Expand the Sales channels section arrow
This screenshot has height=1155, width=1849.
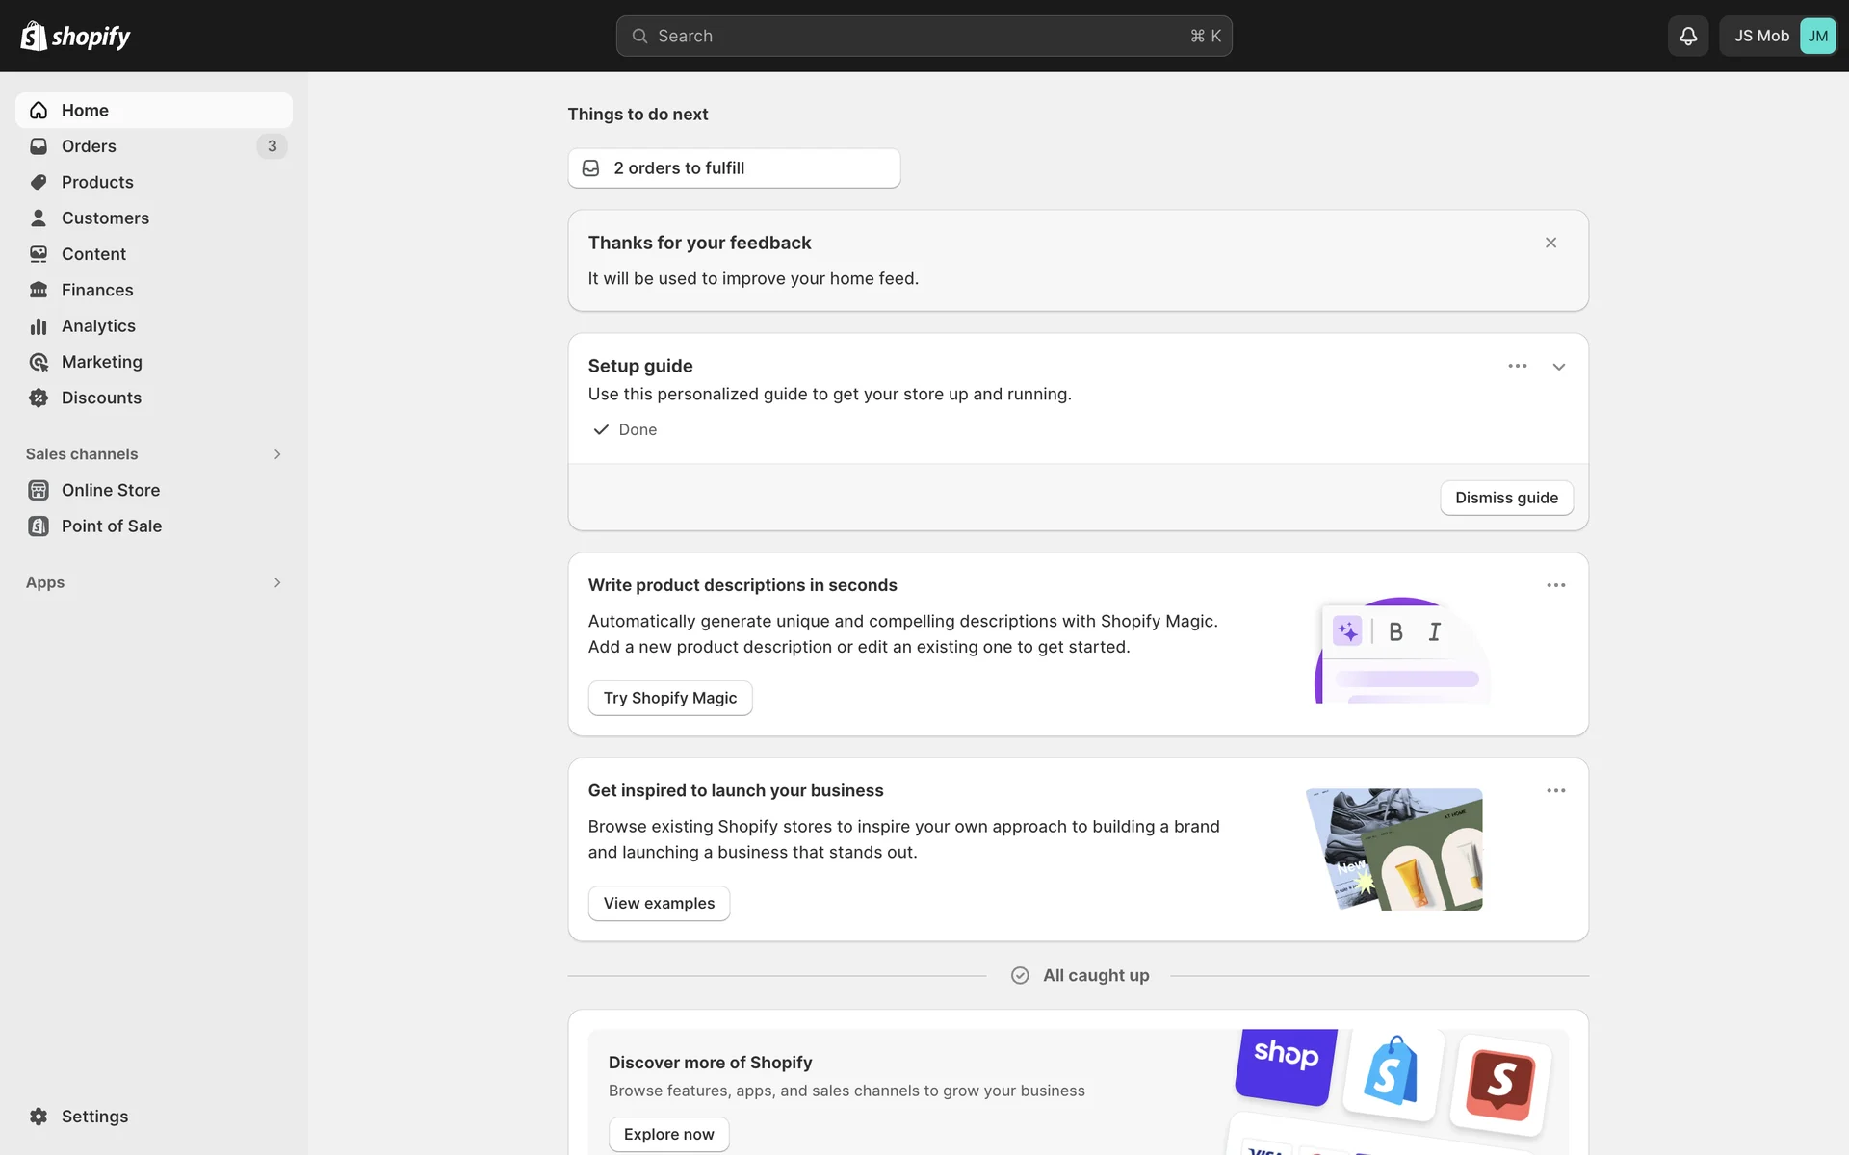pyautogui.click(x=277, y=454)
